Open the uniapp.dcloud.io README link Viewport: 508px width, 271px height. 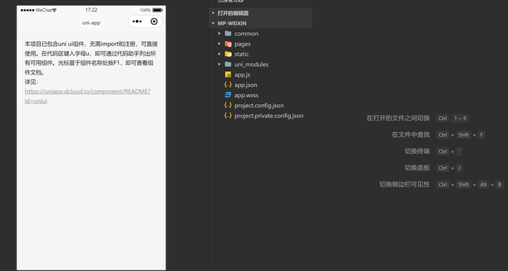(87, 91)
